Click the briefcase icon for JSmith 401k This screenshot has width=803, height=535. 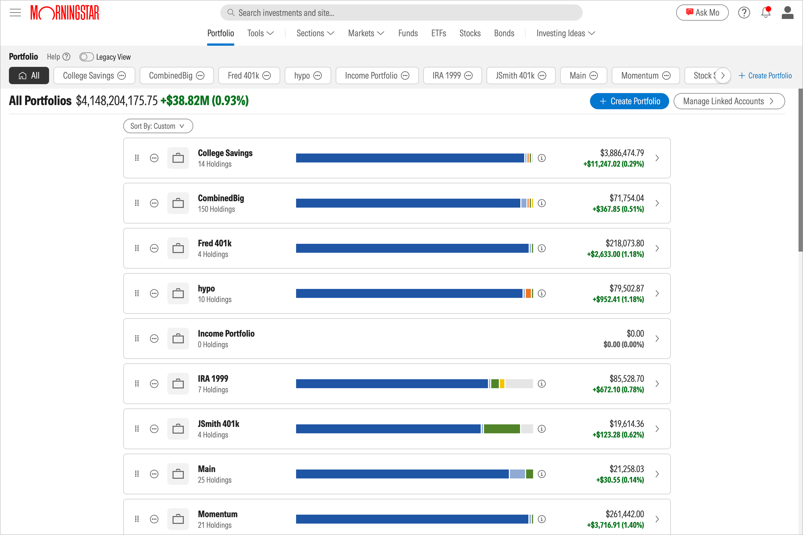(178, 429)
